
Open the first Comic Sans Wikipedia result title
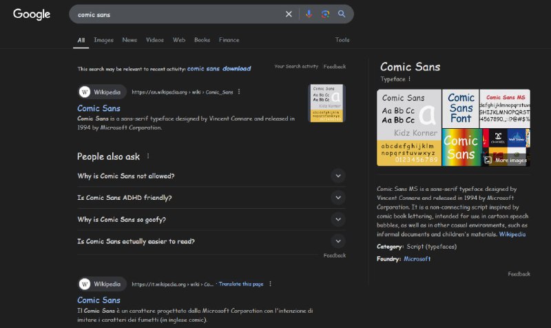98,108
